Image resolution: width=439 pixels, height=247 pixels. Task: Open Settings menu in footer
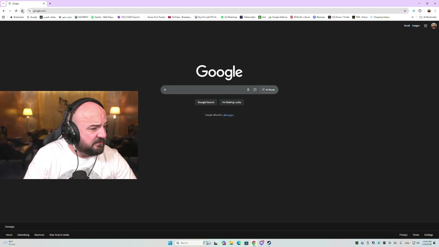[x=428, y=235]
